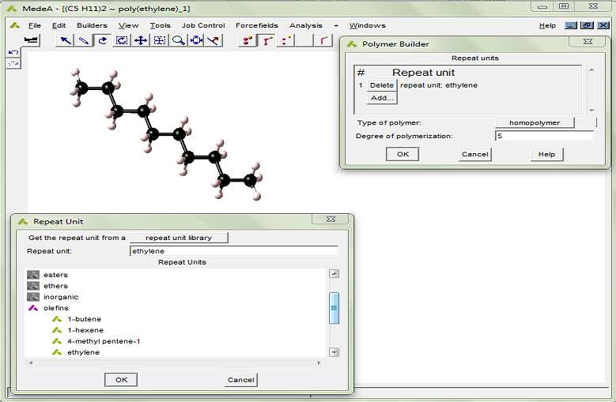Click the Polymer Builder title icon

click(x=352, y=44)
